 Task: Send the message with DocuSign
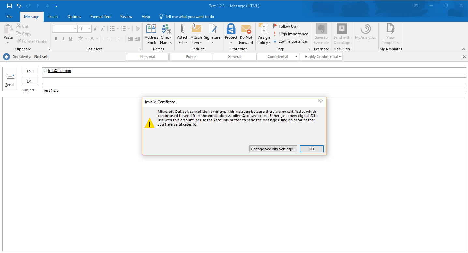pyautogui.click(x=342, y=34)
